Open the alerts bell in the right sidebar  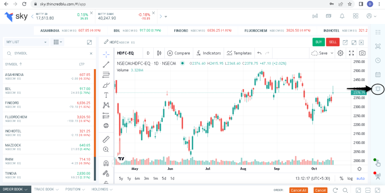click(378, 89)
